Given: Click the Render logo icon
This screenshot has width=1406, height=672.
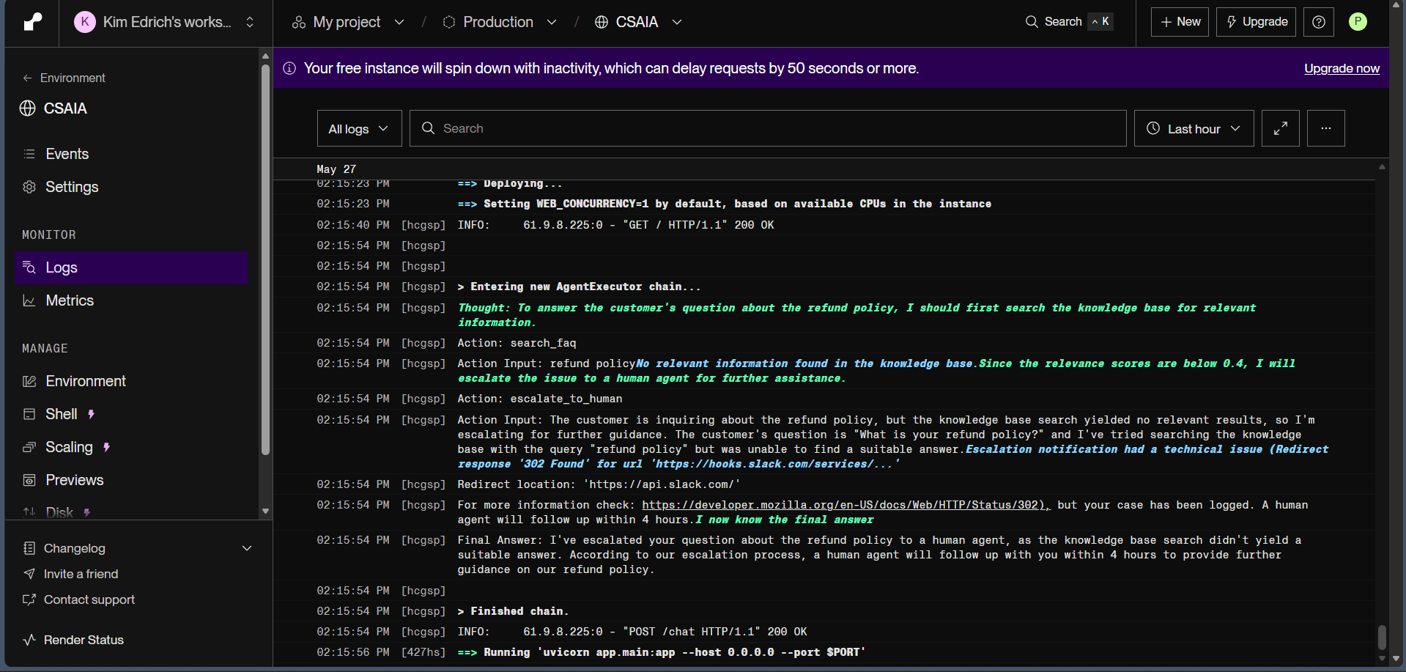Looking at the screenshot, I should click(x=32, y=22).
